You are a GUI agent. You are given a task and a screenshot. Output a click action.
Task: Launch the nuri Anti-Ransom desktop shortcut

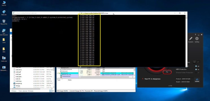click(4, 32)
